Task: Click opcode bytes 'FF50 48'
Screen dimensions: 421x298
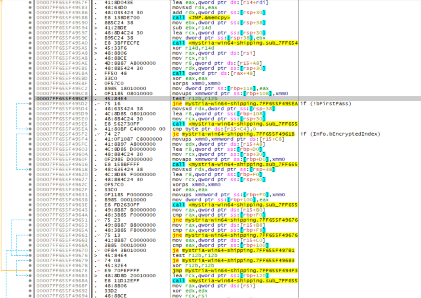Action: click(115, 74)
